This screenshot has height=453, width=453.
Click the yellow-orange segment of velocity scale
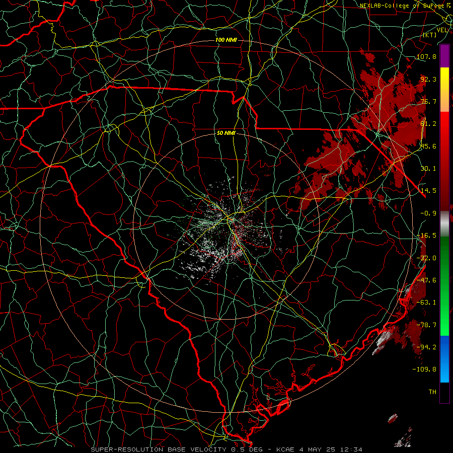point(444,90)
